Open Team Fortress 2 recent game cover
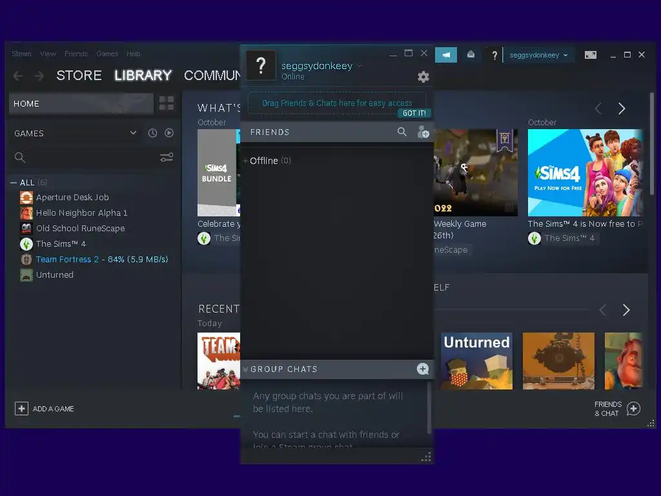The height and width of the screenshot is (496, 661). [x=219, y=361]
